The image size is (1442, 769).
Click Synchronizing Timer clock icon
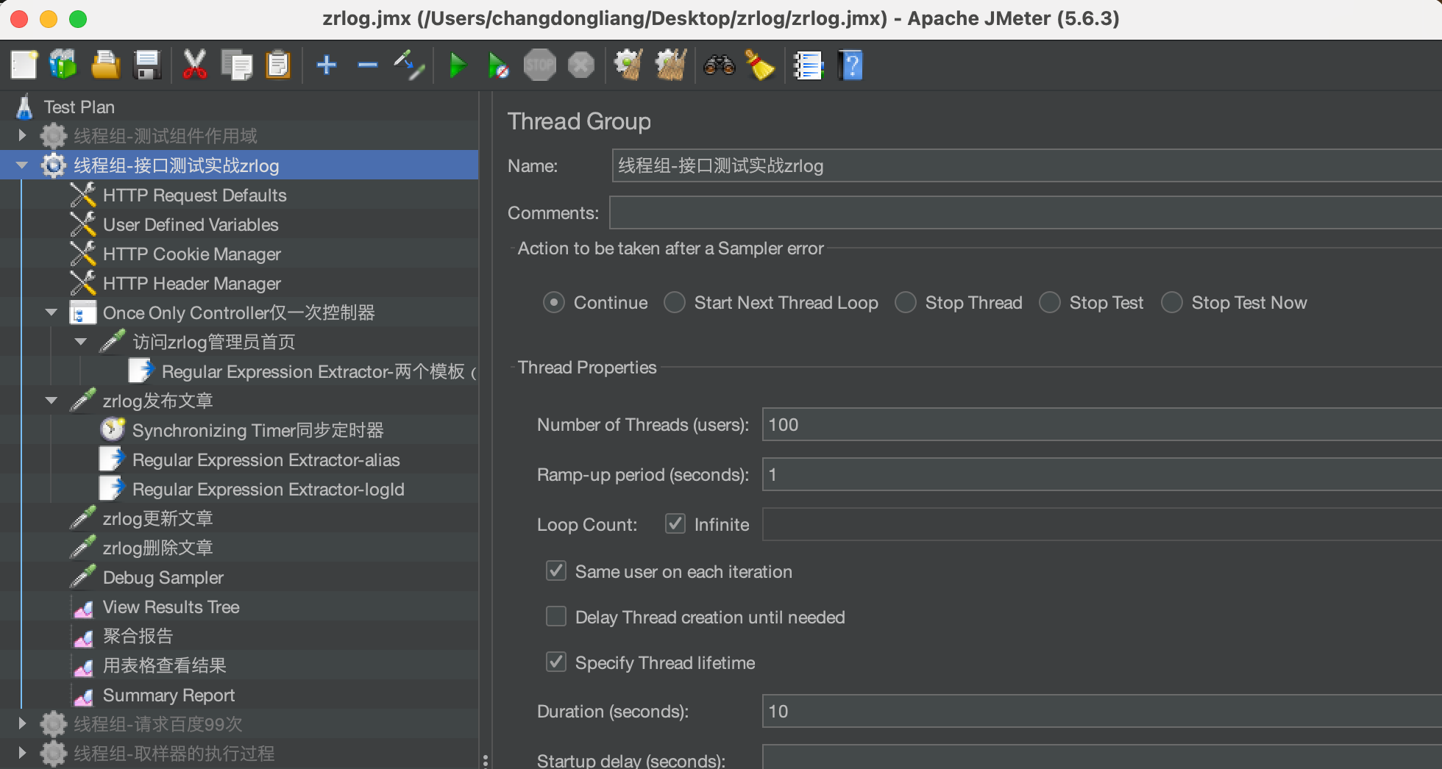point(112,430)
